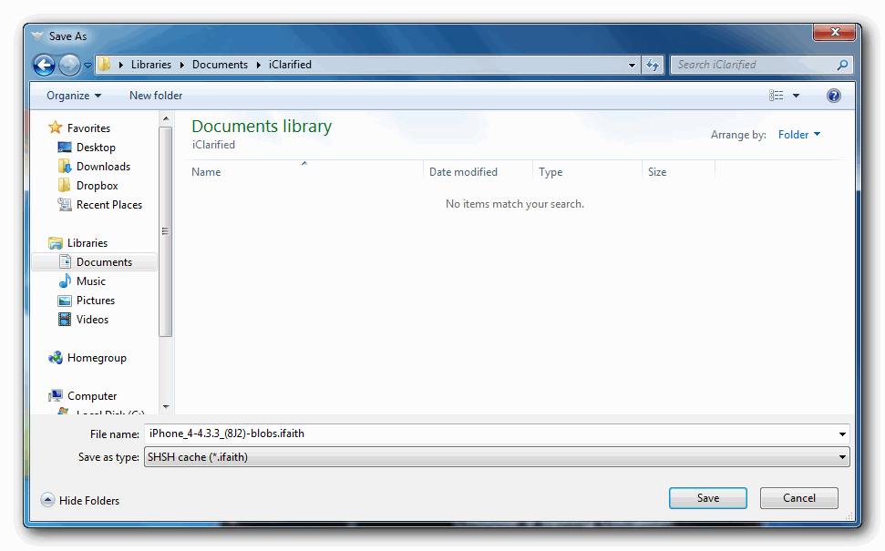Select Homegroup in the navigation pane
This screenshot has height=551, width=885.
click(97, 358)
